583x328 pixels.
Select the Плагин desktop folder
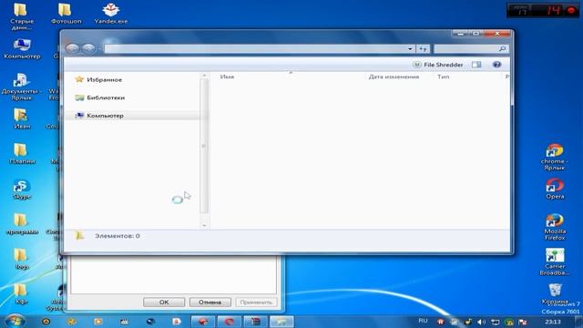[22, 154]
